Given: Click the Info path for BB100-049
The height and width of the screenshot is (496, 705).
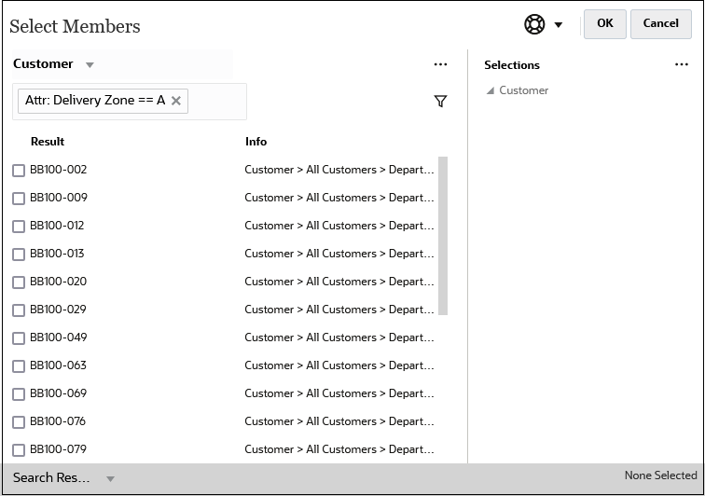Looking at the screenshot, I should (x=339, y=338).
